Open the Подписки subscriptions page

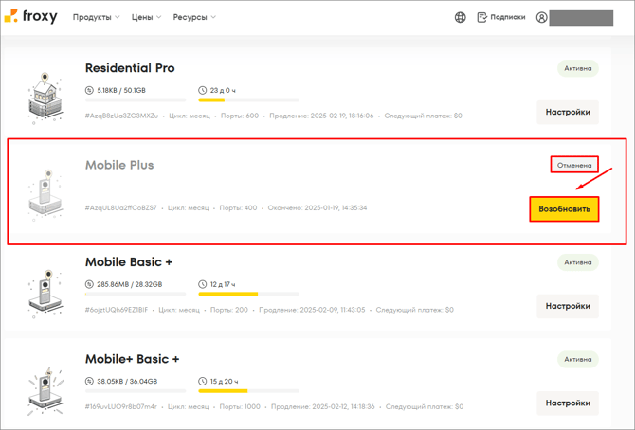(x=501, y=17)
